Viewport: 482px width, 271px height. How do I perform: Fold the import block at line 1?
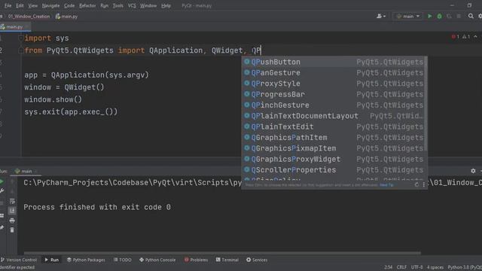[21, 38]
